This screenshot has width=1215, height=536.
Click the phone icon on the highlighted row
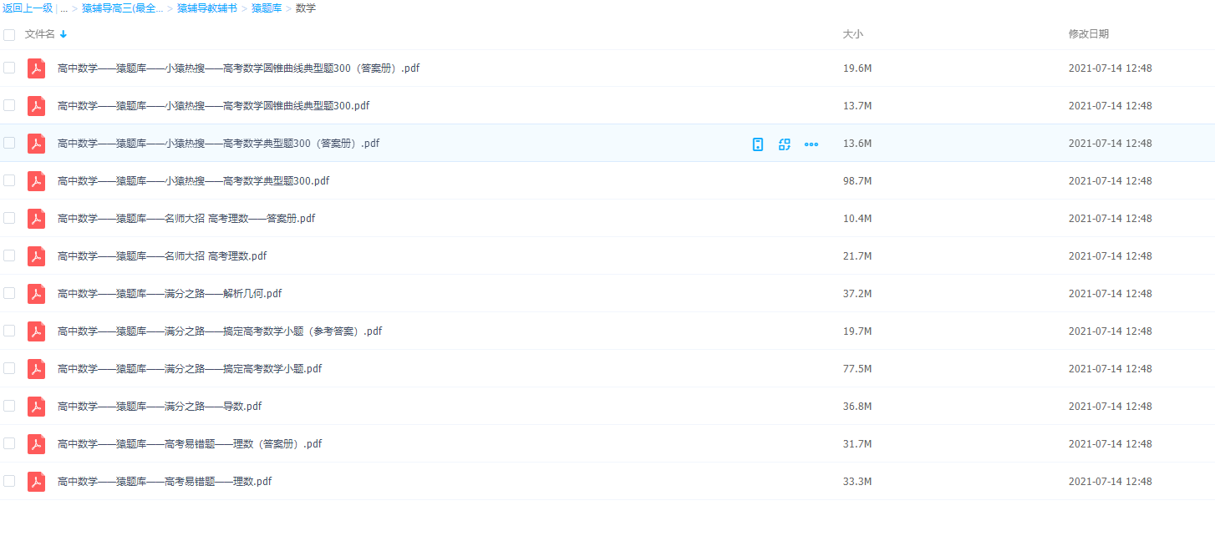757,144
